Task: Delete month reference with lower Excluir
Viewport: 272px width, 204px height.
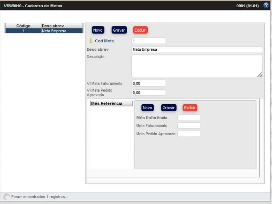Action: click(x=190, y=108)
